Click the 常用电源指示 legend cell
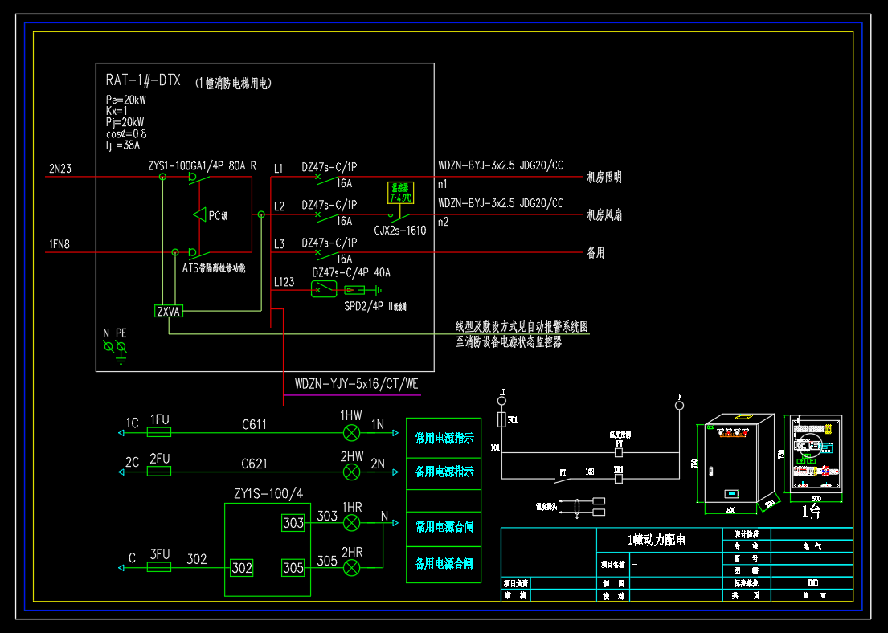The width and height of the screenshot is (888, 633). [x=444, y=439]
